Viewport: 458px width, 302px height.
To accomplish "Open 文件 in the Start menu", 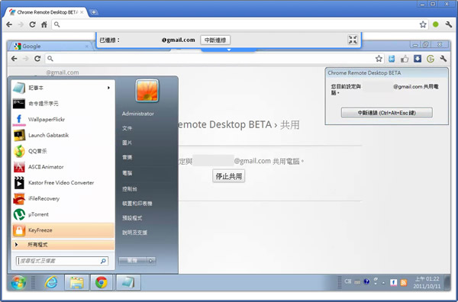I will pyautogui.click(x=127, y=128).
